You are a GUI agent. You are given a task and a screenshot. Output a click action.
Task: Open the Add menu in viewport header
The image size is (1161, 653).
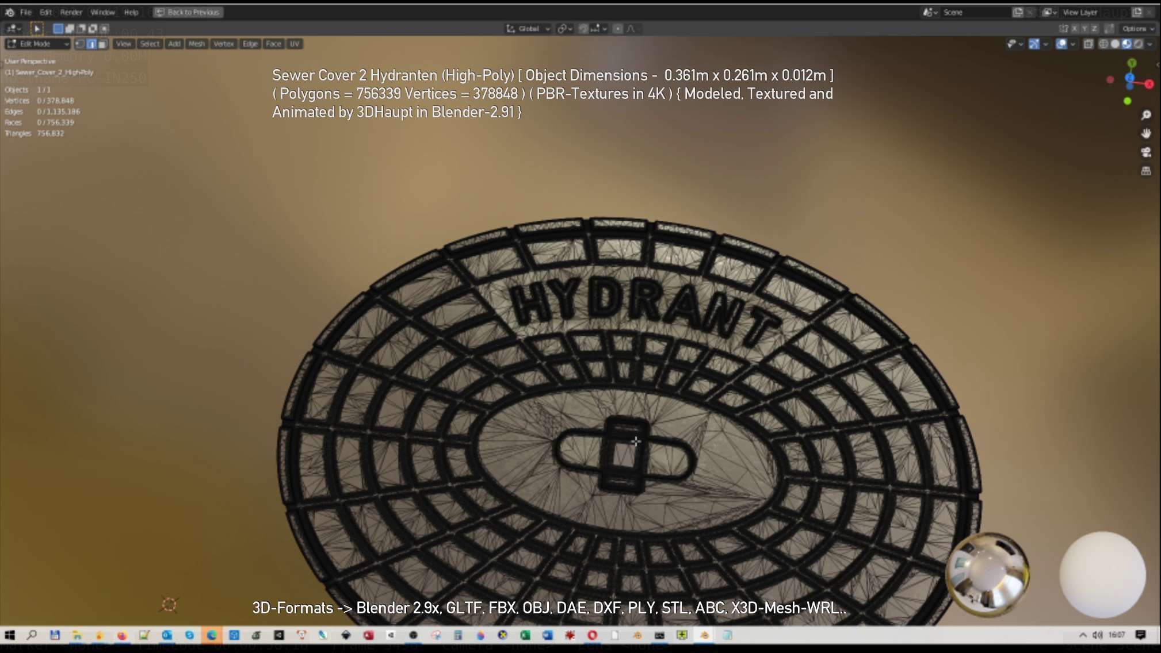coord(174,44)
